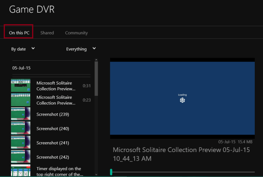Select the 'Screenshot (242)' label
The height and width of the screenshot is (177, 263).
pyautogui.click(x=53, y=157)
